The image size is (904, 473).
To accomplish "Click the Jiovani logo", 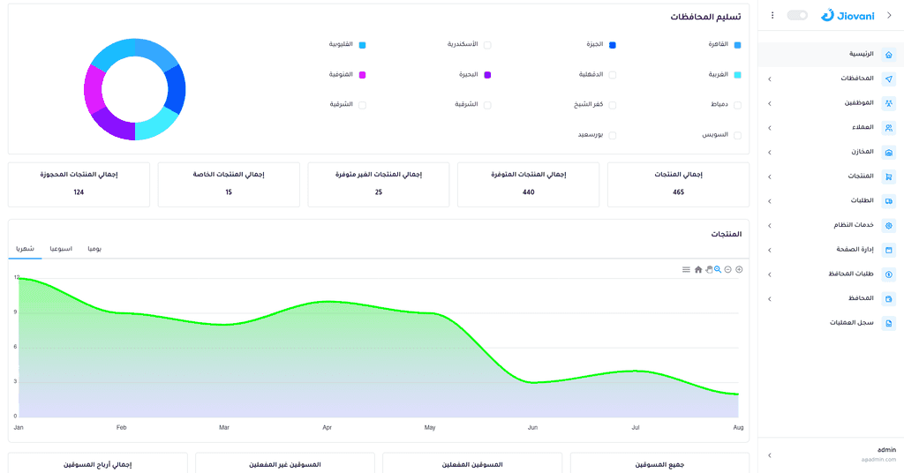I will tap(847, 16).
